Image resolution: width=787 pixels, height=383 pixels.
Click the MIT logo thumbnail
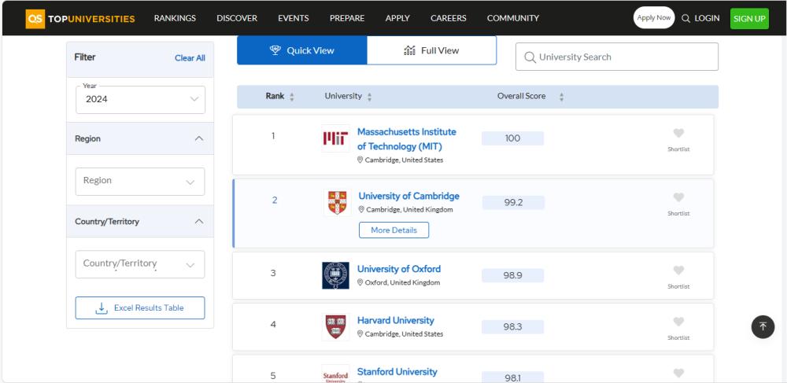[x=335, y=138]
